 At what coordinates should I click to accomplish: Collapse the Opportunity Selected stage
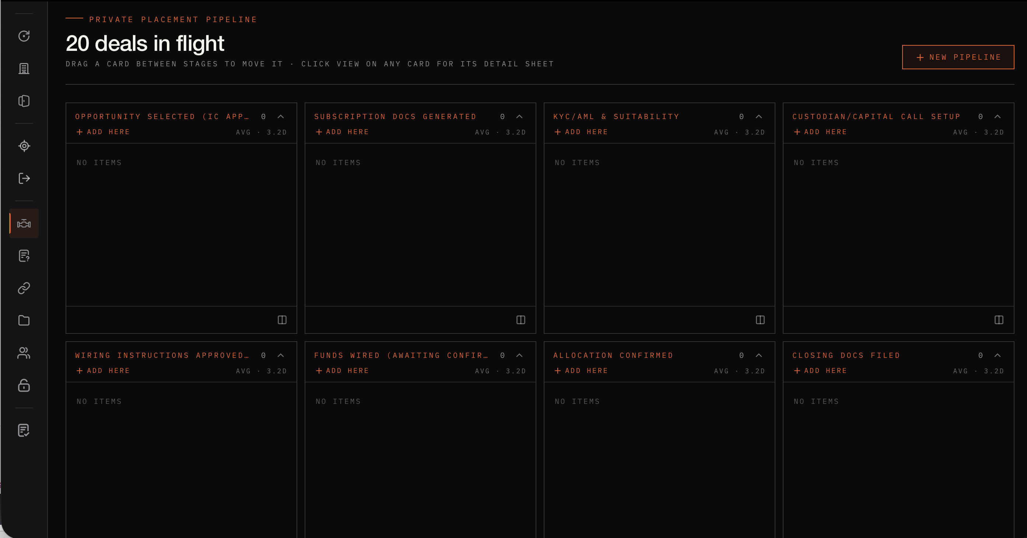point(281,116)
